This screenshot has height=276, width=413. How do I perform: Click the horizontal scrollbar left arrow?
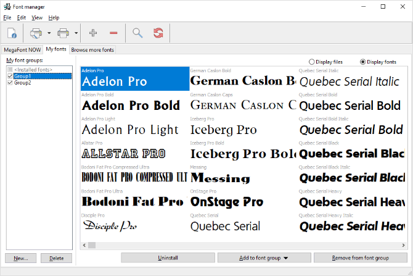[x=84, y=245]
